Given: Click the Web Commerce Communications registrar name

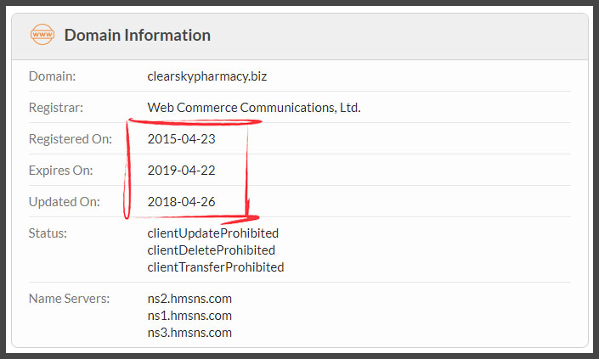Looking at the screenshot, I should coord(254,108).
